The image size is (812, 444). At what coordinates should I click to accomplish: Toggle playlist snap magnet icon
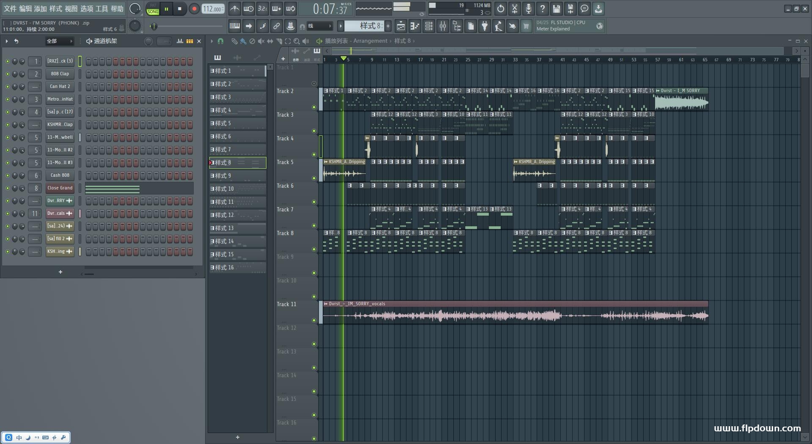pyautogui.click(x=220, y=41)
